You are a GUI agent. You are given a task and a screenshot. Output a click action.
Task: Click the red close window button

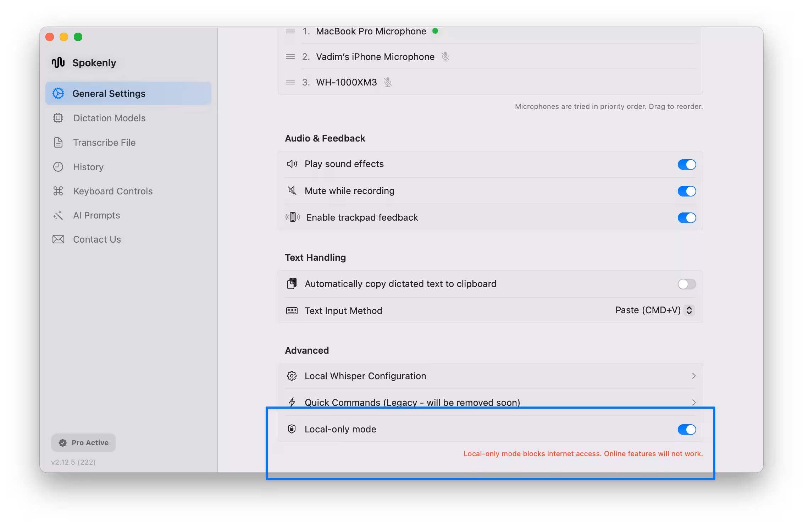click(x=50, y=37)
